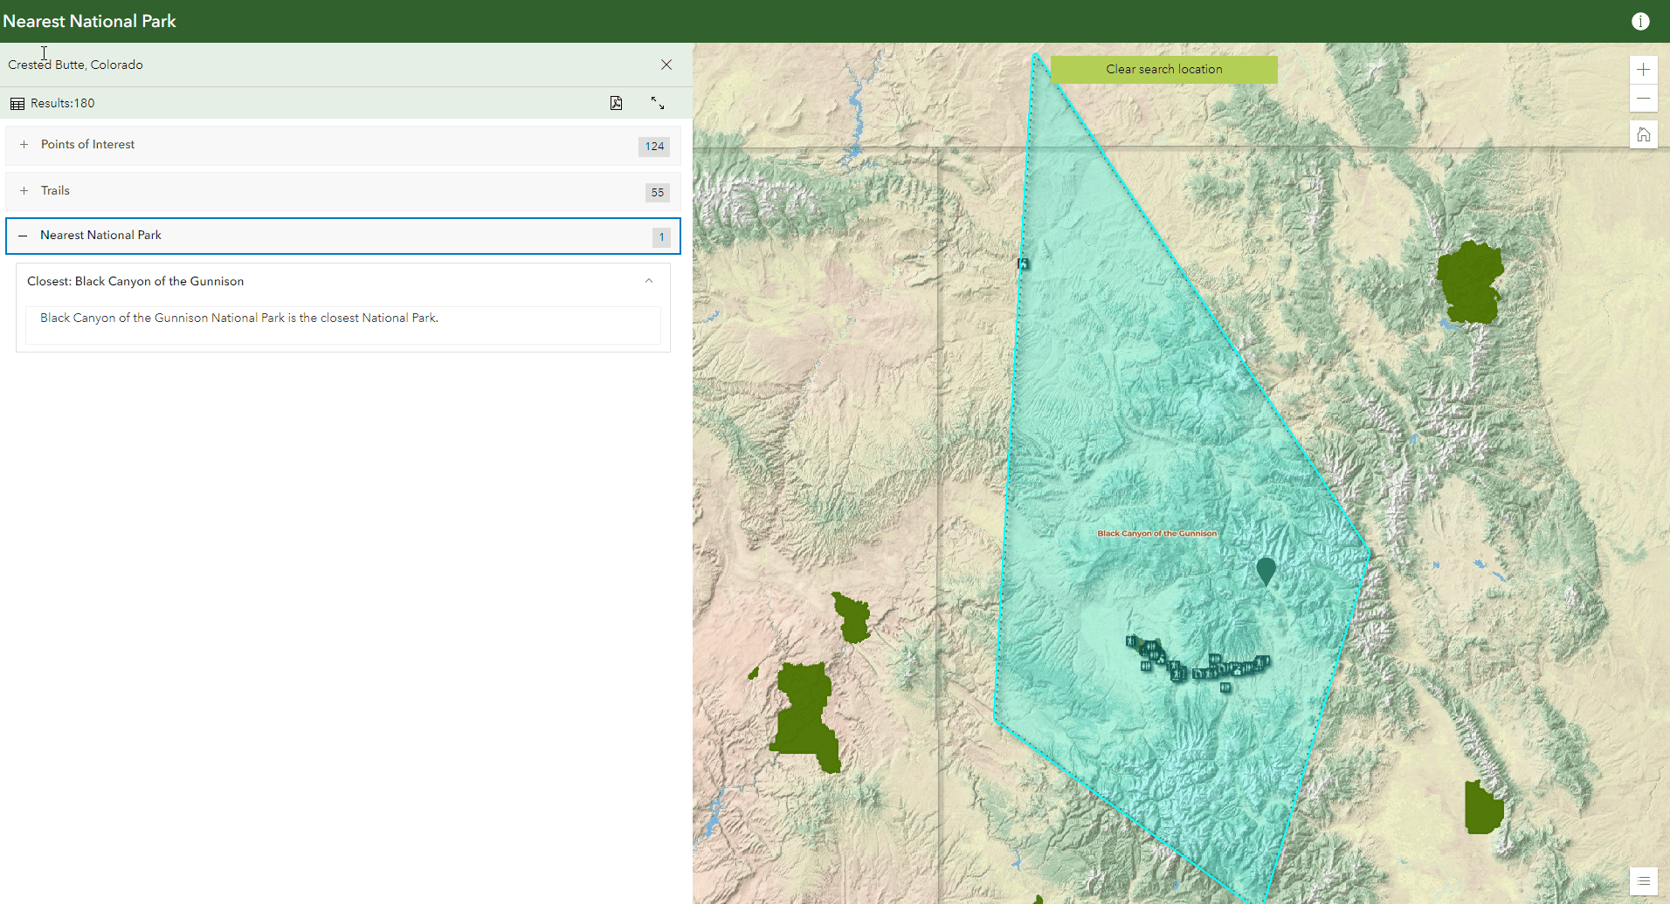This screenshot has height=904, width=1670.
Task: Return to the default map extent
Action: point(1644,134)
